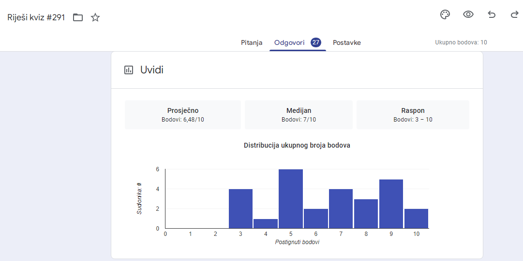Click the Ukupno bodova: 10 text
523x261 pixels.
461,42
